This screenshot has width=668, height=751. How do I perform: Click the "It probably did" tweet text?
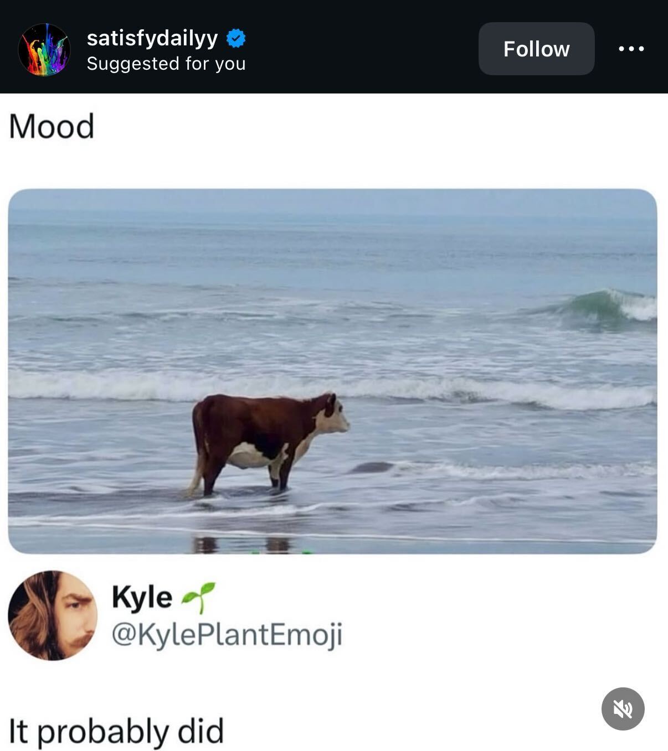[x=116, y=731]
